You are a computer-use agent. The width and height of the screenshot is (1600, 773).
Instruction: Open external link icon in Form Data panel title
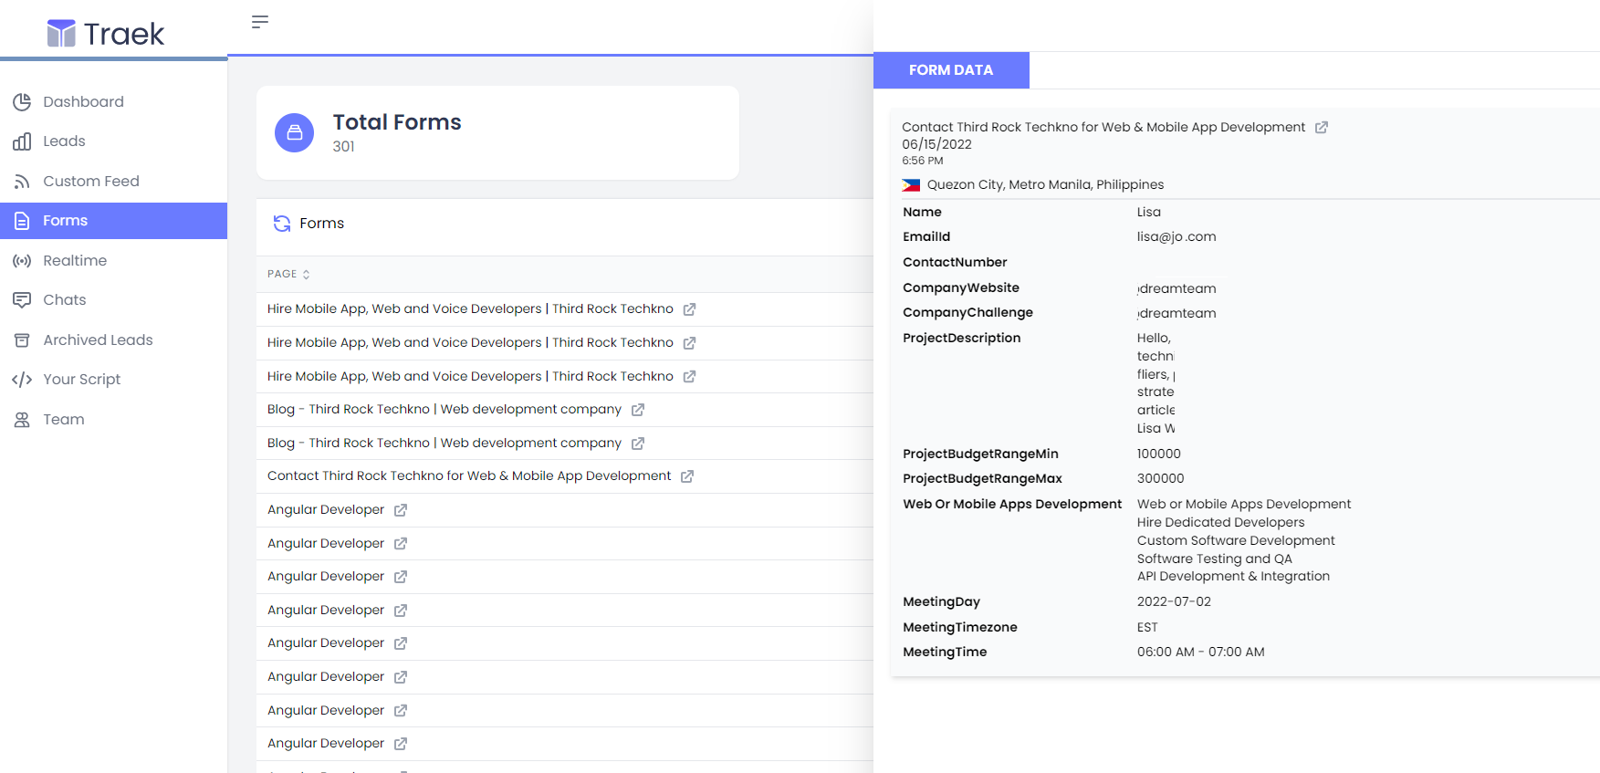click(x=1321, y=128)
